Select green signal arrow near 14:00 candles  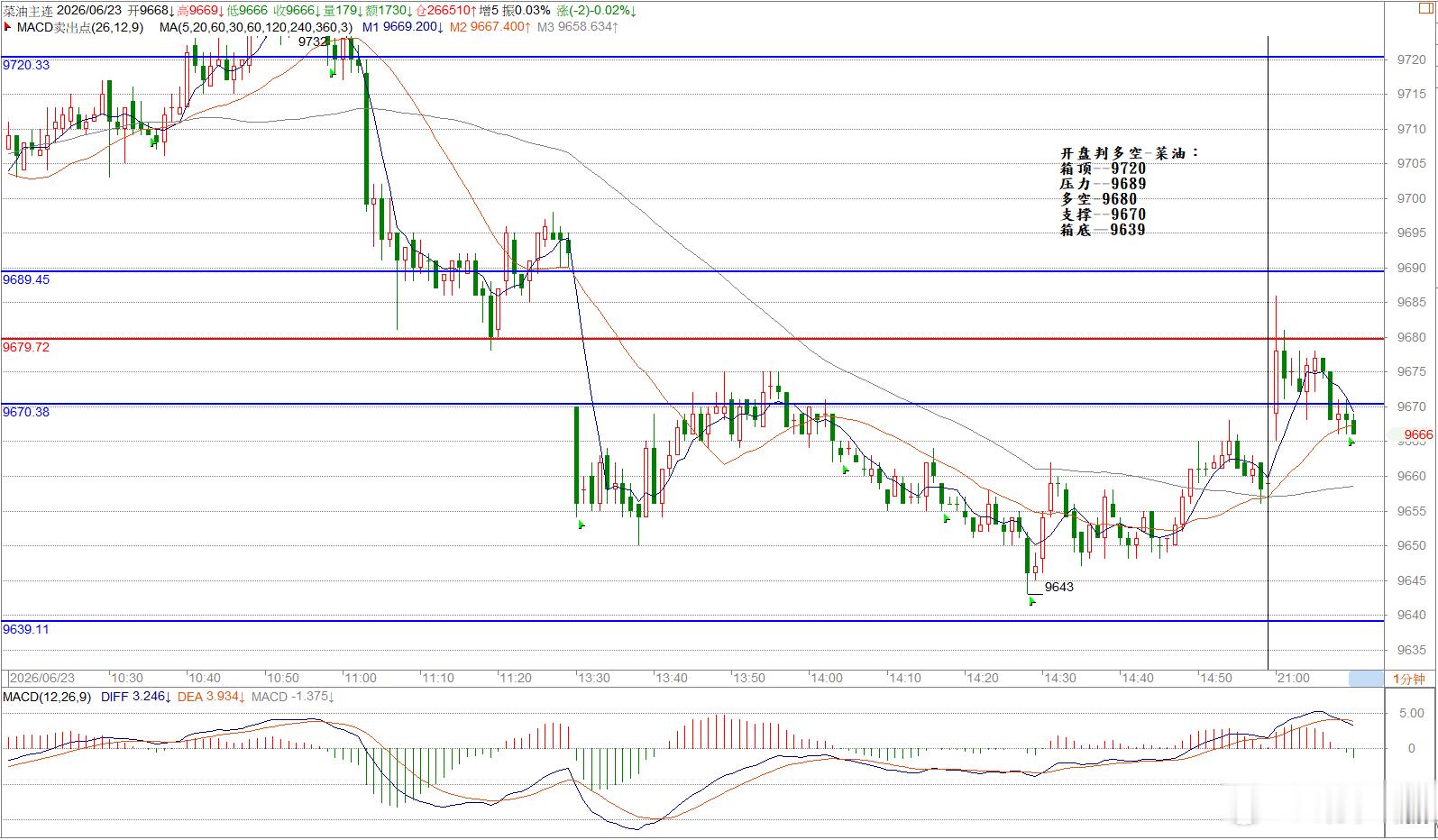click(x=845, y=469)
